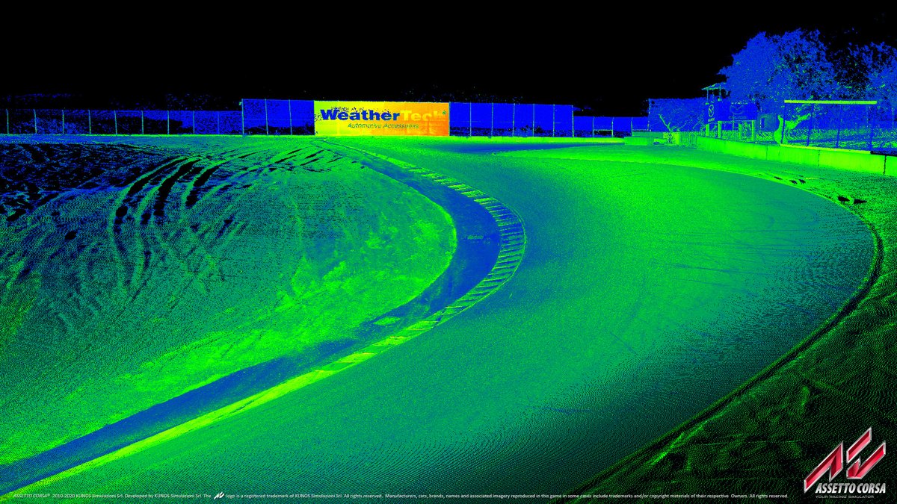Viewport: 897px width, 504px height.
Task: Click the Your Racing Simulator tagline
Action: [x=845, y=497]
